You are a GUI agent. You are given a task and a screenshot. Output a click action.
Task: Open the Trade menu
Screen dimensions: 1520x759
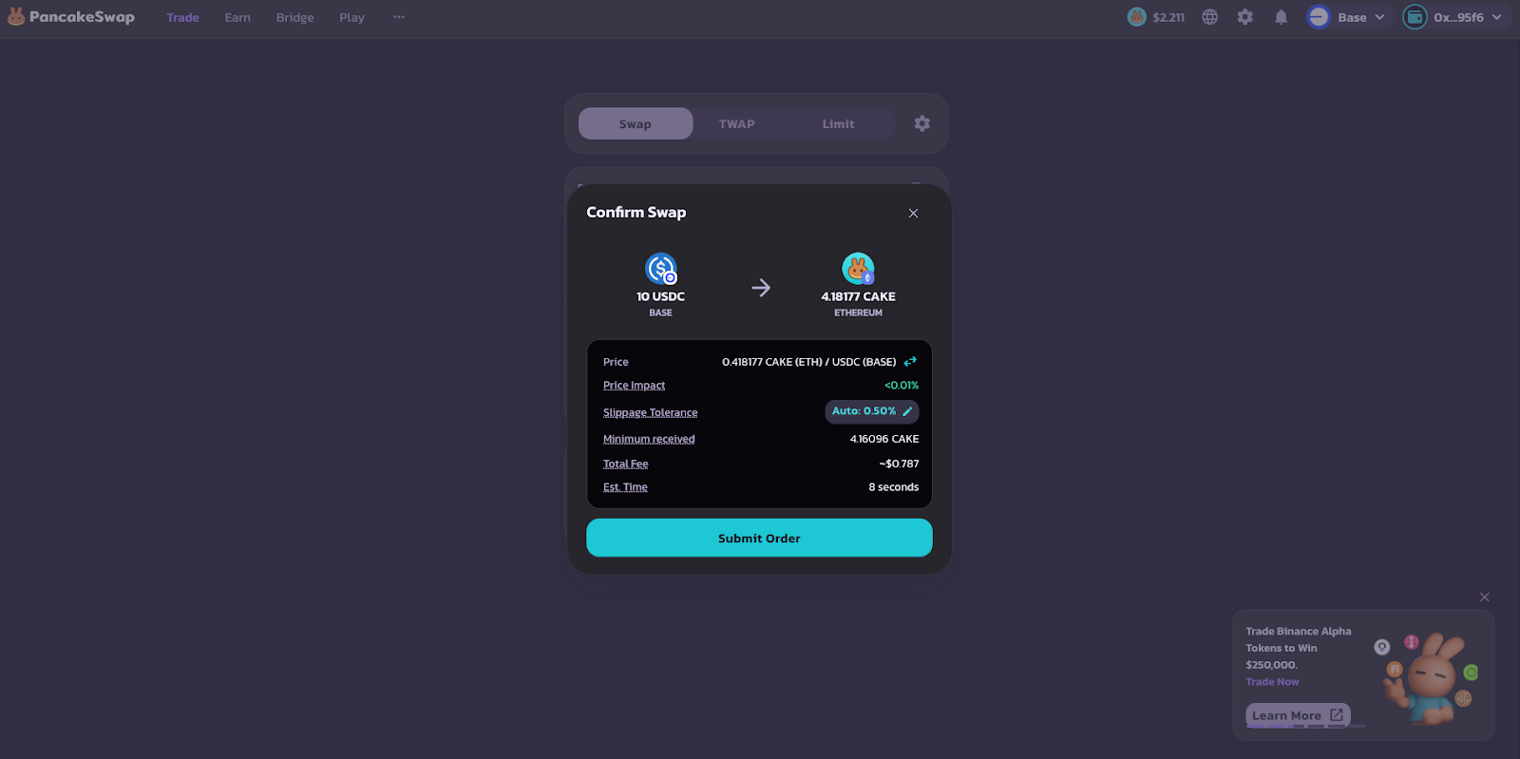[x=182, y=17]
